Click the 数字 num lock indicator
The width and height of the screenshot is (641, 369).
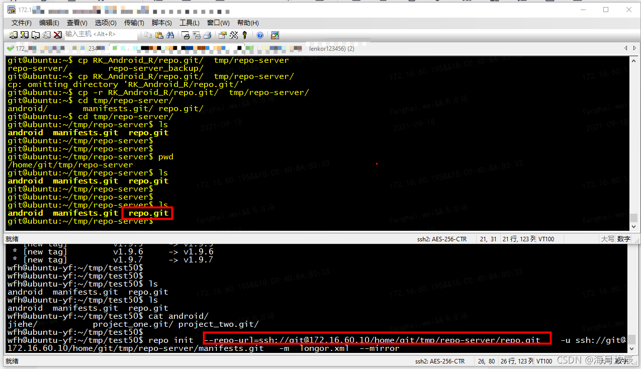(623, 239)
